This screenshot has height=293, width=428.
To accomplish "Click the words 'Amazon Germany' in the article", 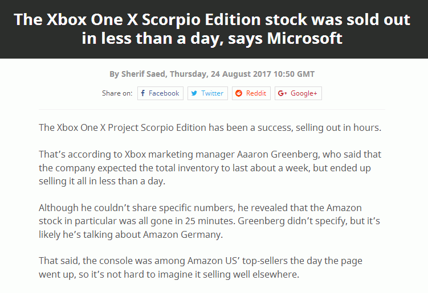I will pos(182,234).
